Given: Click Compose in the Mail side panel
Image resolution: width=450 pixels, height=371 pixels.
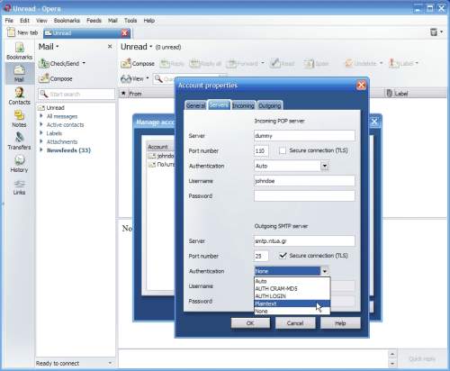Looking at the screenshot, I should [x=56, y=78].
